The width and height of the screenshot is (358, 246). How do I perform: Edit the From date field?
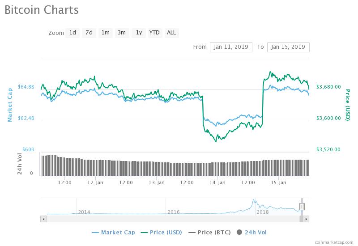pyautogui.click(x=231, y=47)
